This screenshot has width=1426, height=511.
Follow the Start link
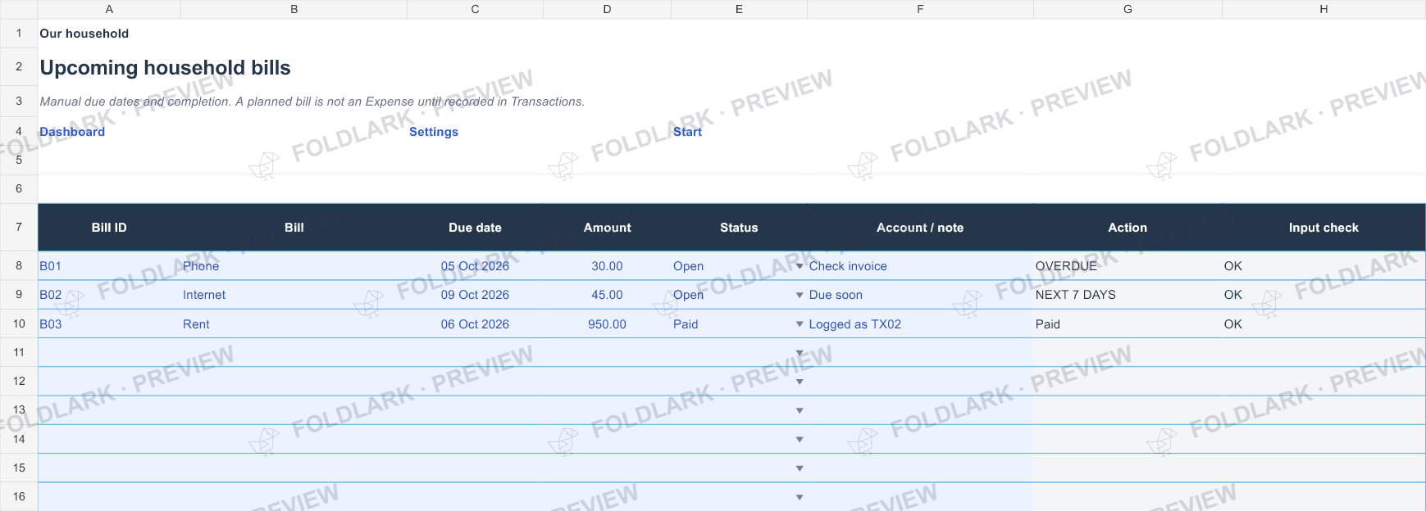point(687,132)
